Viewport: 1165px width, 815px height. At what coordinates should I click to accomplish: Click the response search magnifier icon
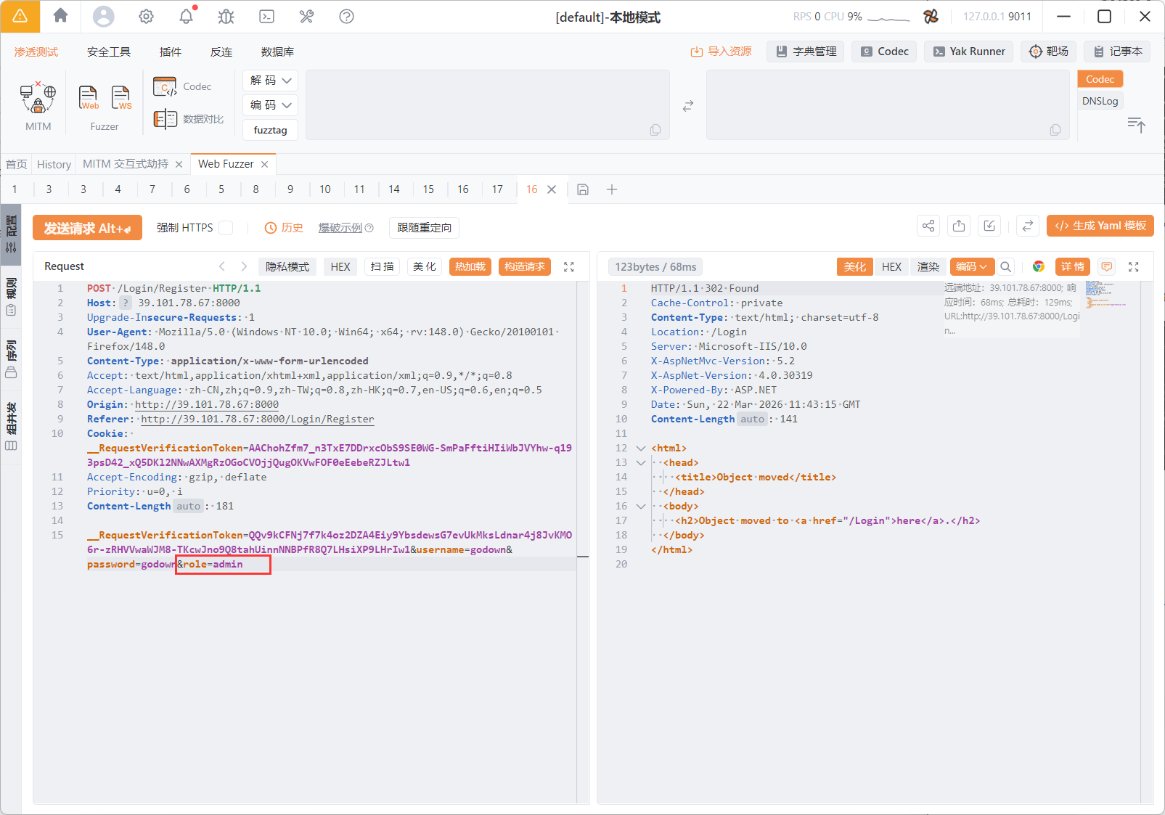[x=1005, y=267]
